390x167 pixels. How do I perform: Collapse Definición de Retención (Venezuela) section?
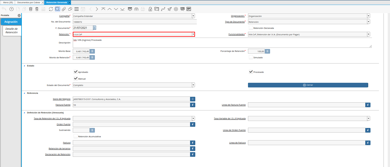click(x=24, y=112)
